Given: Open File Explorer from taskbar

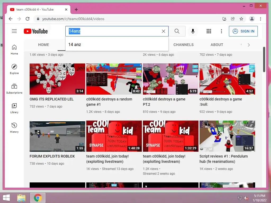Looking at the screenshot, I should point(21,198).
